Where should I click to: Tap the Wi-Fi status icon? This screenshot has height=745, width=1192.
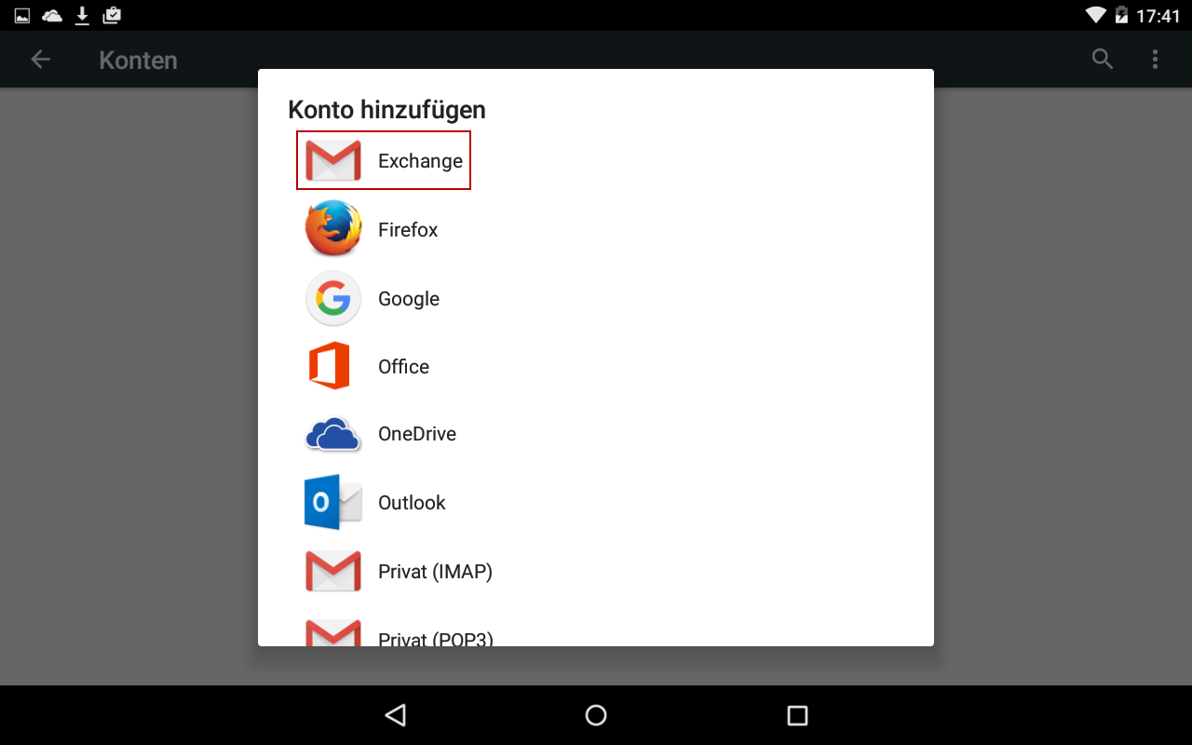pyautogui.click(x=1096, y=15)
